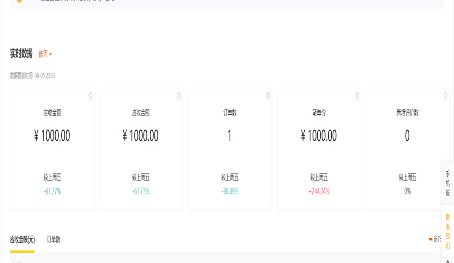
Task: Open 手机版 from the side panel
Action: 448,183
